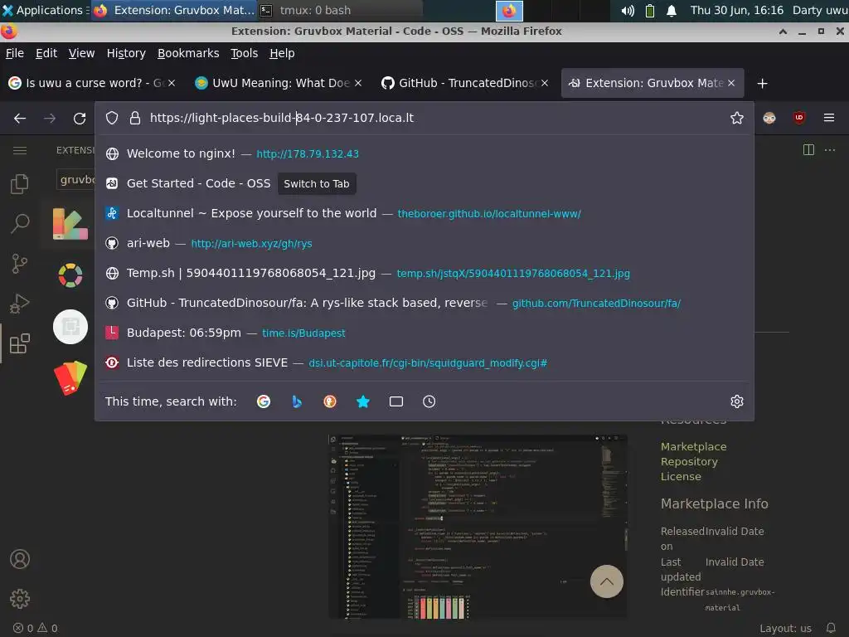
Task: Select the Temp.sh jpg suggestion
Action: coord(424,273)
